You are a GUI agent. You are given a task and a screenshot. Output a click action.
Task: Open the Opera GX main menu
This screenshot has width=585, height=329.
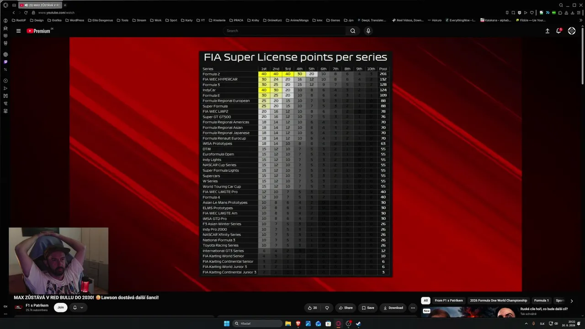tap(5, 5)
